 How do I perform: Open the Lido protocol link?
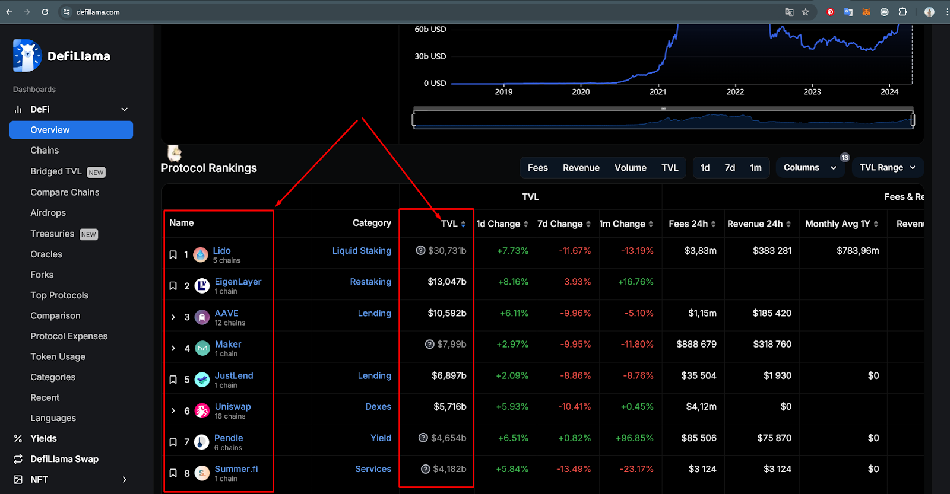pos(221,251)
